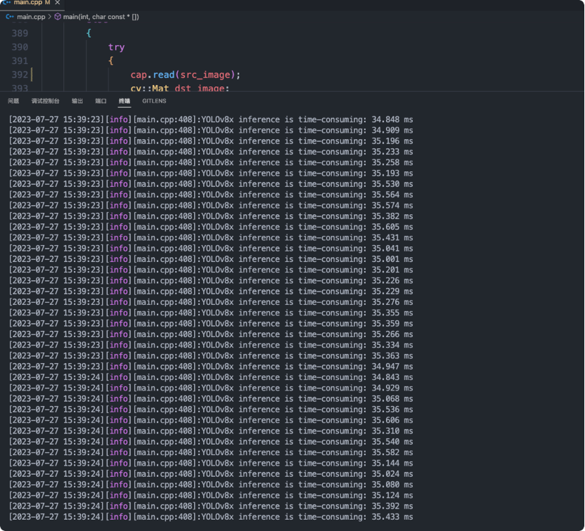Image resolution: width=585 pixels, height=531 pixels.
Task: Click the log line showing 35.582 ms
Action: pyautogui.click(x=211, y=453)
